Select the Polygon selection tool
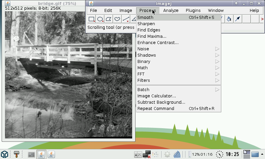265x159 pixels. [109, 19]
